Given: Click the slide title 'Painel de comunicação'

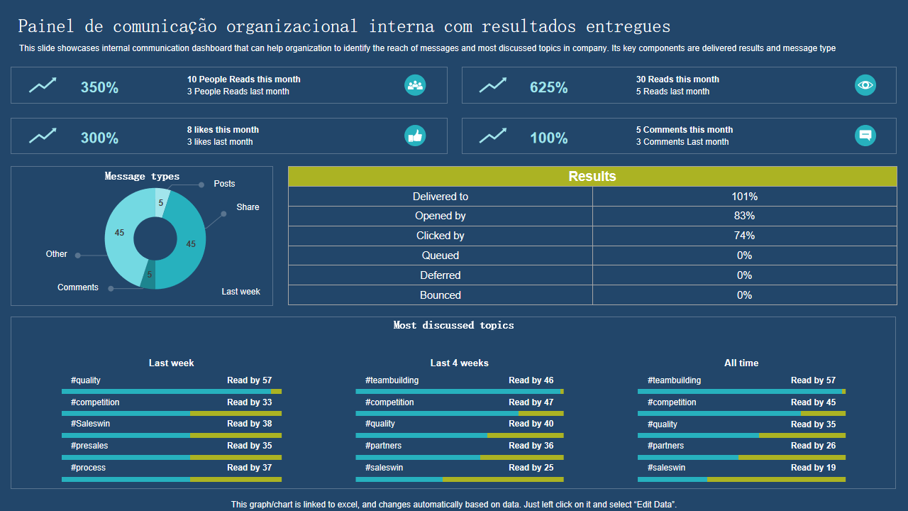Looking at the screenshot, I should coord(344,27).
